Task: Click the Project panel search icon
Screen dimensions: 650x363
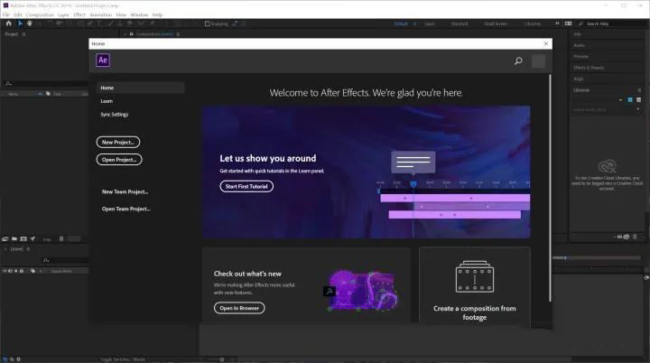Action: point(8,83)
